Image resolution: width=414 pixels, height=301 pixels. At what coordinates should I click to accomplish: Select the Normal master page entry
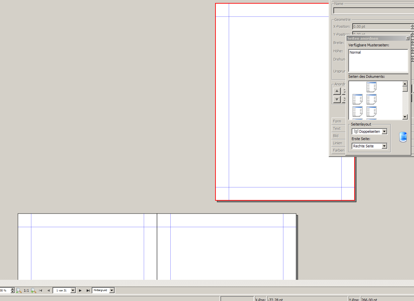click(355, 52)
